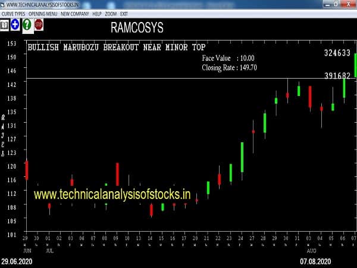Select the red candle on 29 June

[x=26, y=170]
